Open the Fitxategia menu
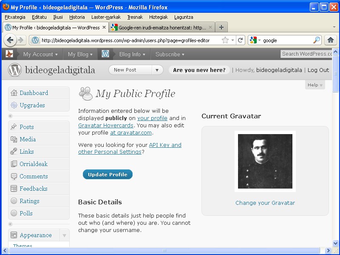This screenshot has width=340, height=255. 15,17
